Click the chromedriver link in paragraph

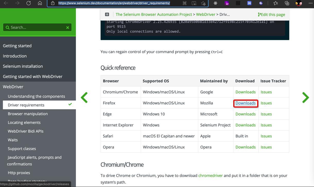click(210, 175)
